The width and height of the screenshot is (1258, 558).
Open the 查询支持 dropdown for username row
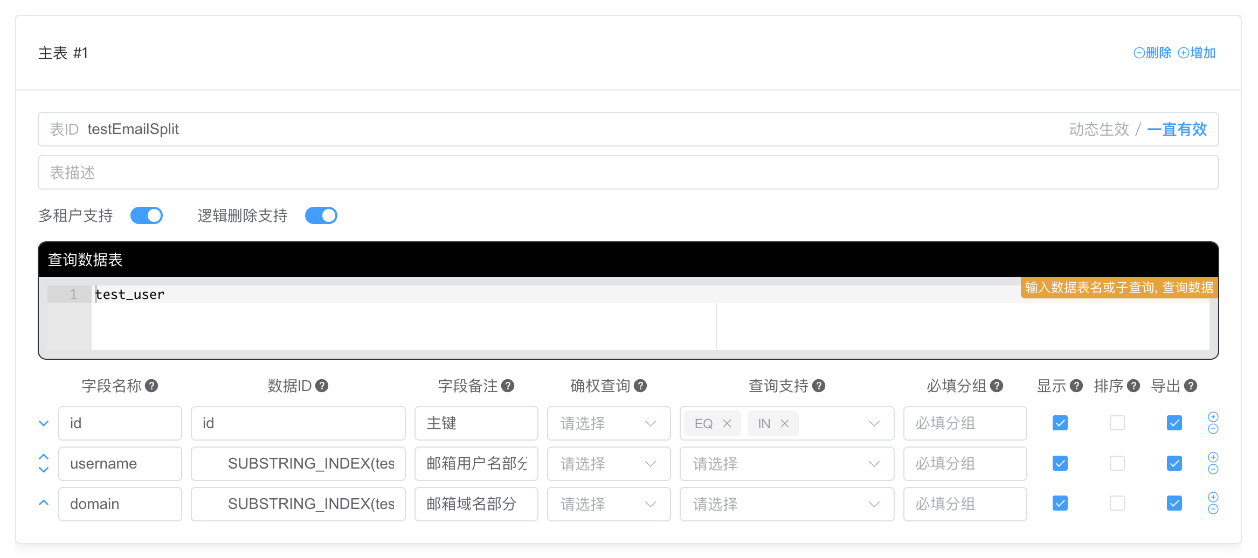point(786,464)
